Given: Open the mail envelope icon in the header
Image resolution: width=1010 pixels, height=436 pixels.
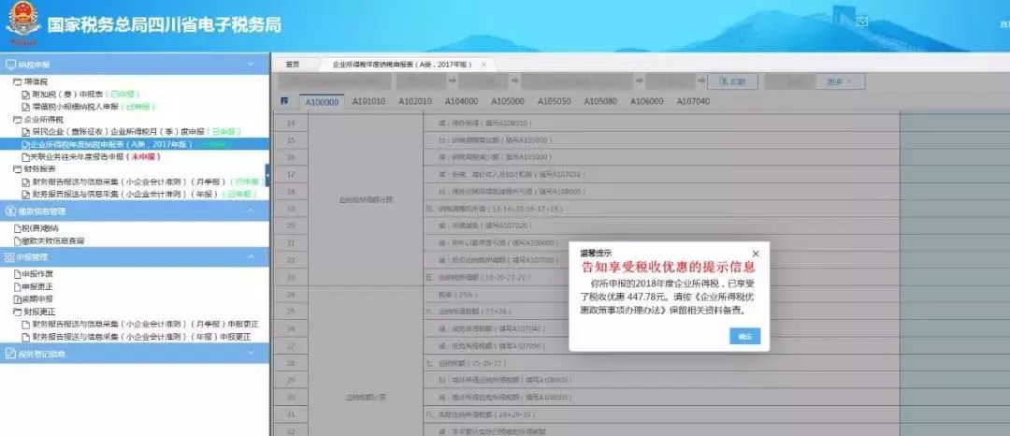Looking at the screenshot, I should point(862,22).
